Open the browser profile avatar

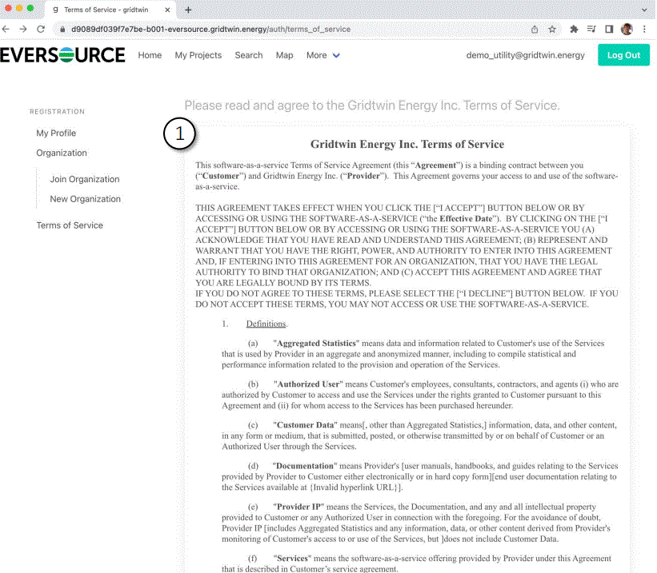click(x=627, y=29)
